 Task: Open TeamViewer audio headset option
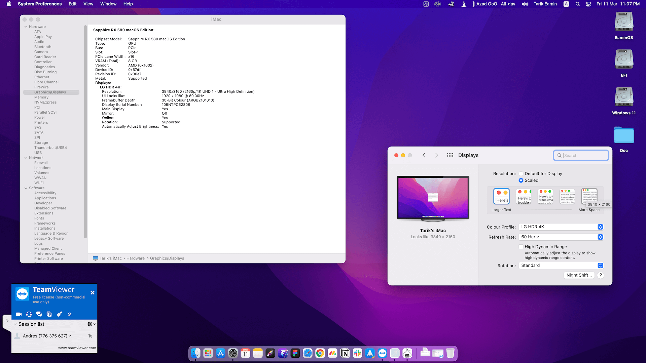pos(29,314)
